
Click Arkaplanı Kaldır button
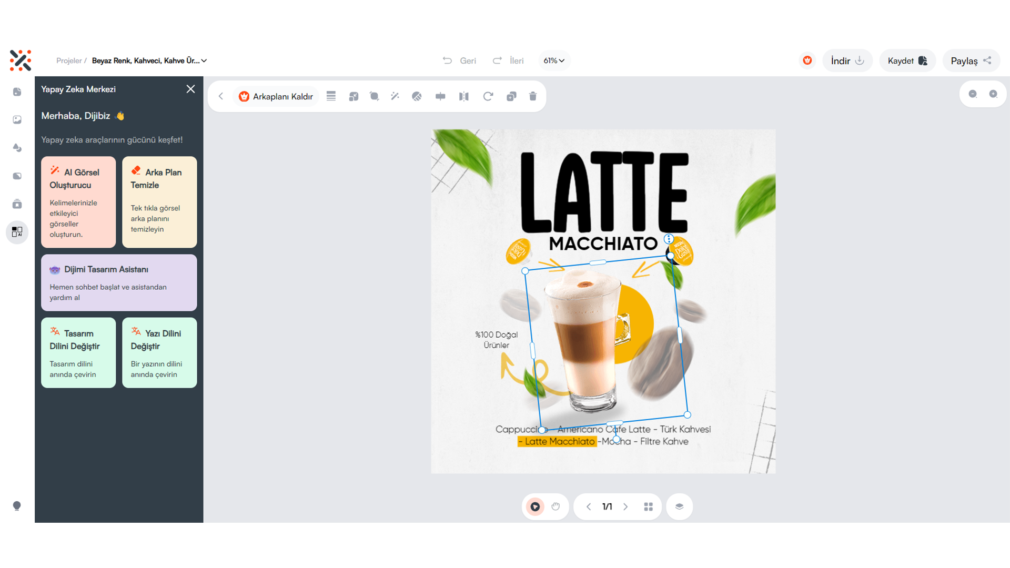276,96
